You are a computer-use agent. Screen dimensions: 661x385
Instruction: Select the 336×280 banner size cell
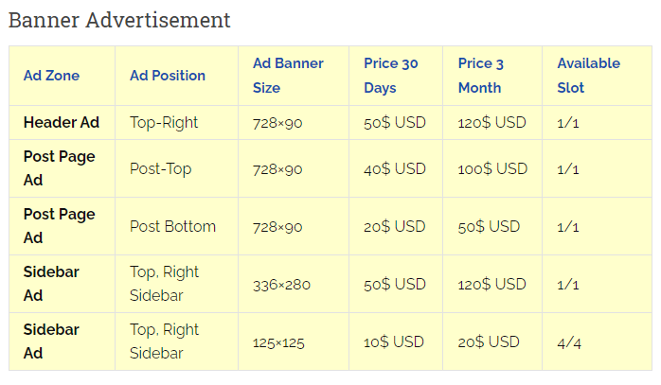(281, 285)
